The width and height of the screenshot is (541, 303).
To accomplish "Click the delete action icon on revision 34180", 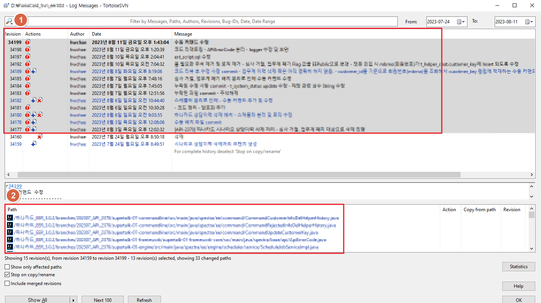I will point(40,114).
